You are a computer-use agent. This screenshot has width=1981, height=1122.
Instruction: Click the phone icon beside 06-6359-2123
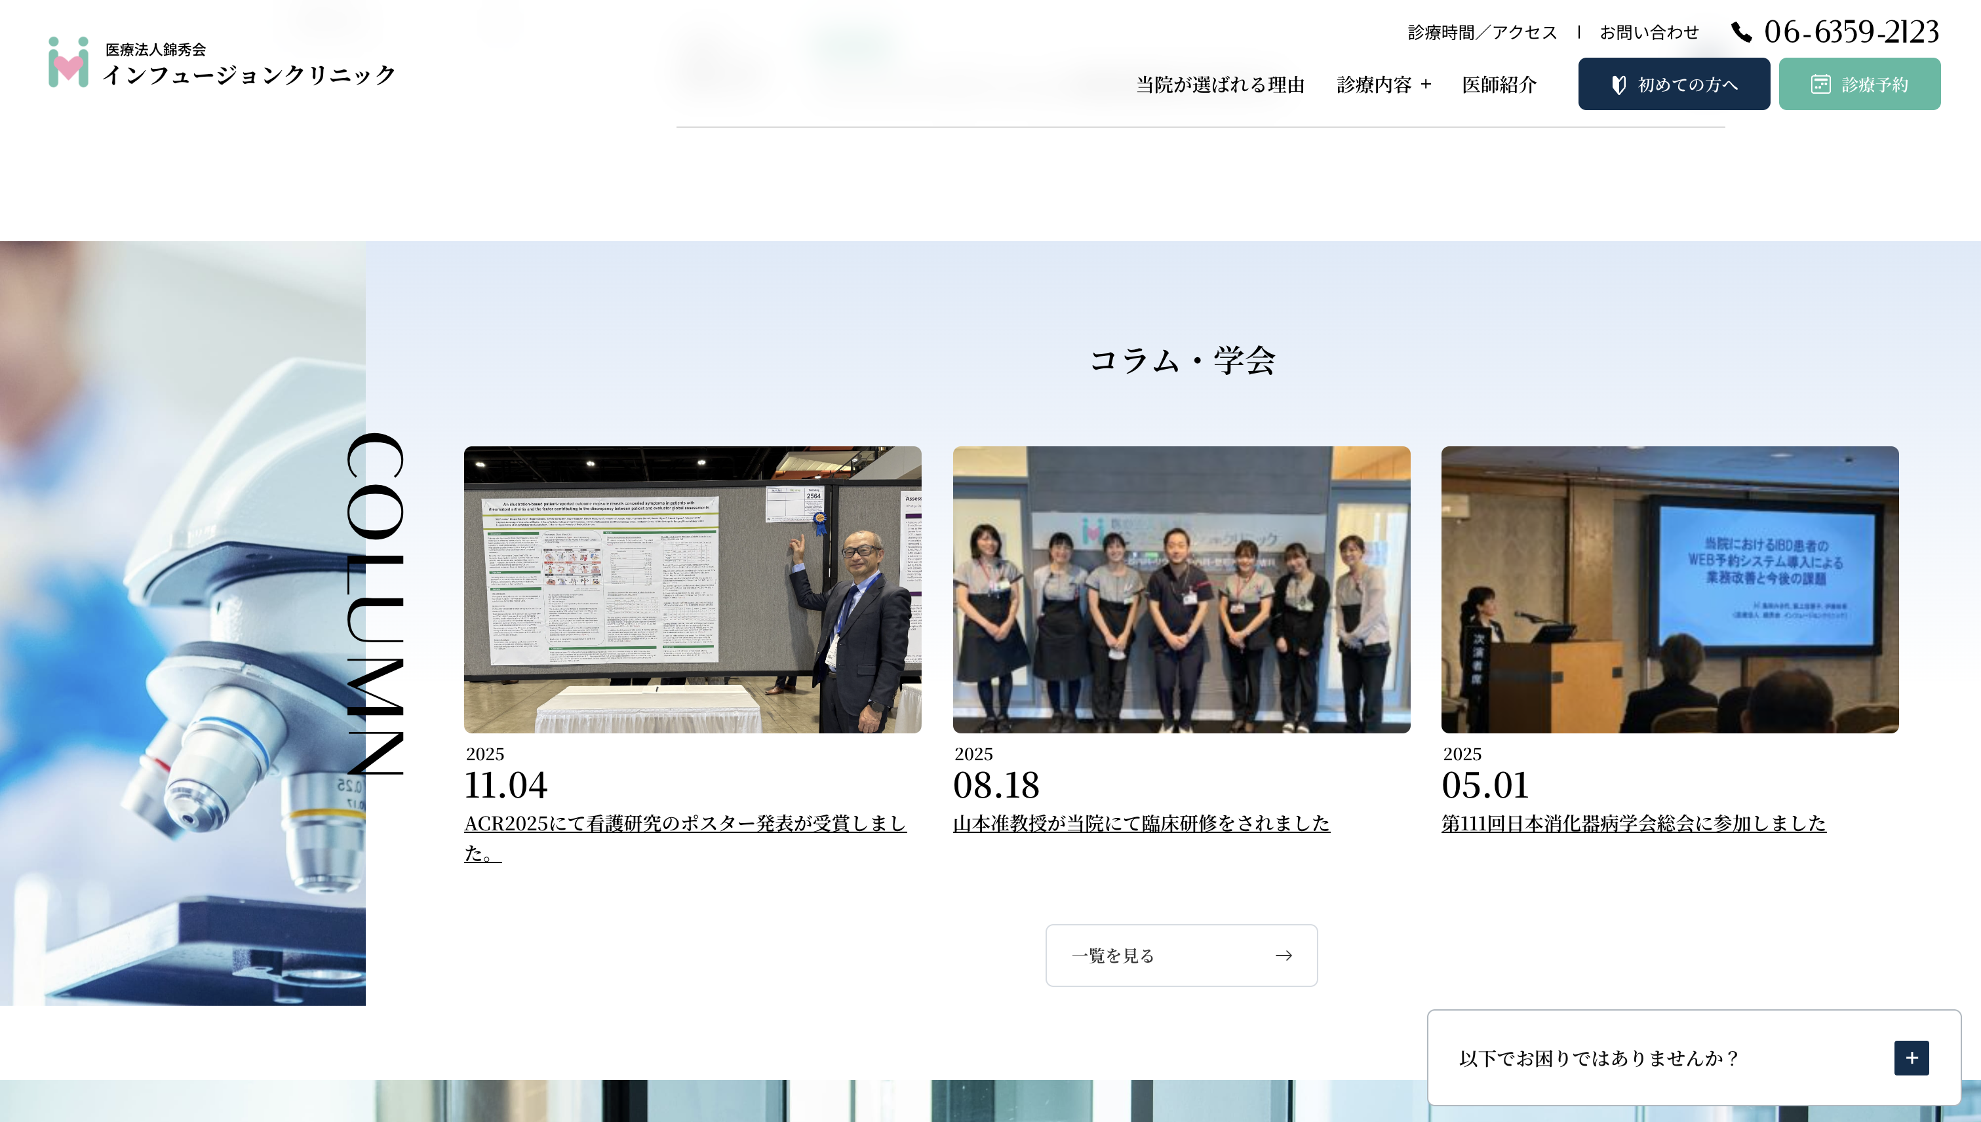[1740, 32]
